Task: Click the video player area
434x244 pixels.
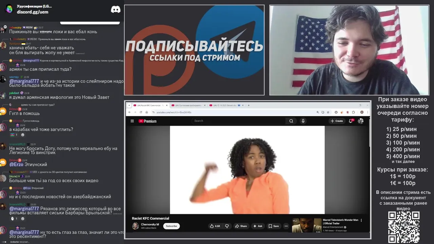Action: [x=247, y=170]
